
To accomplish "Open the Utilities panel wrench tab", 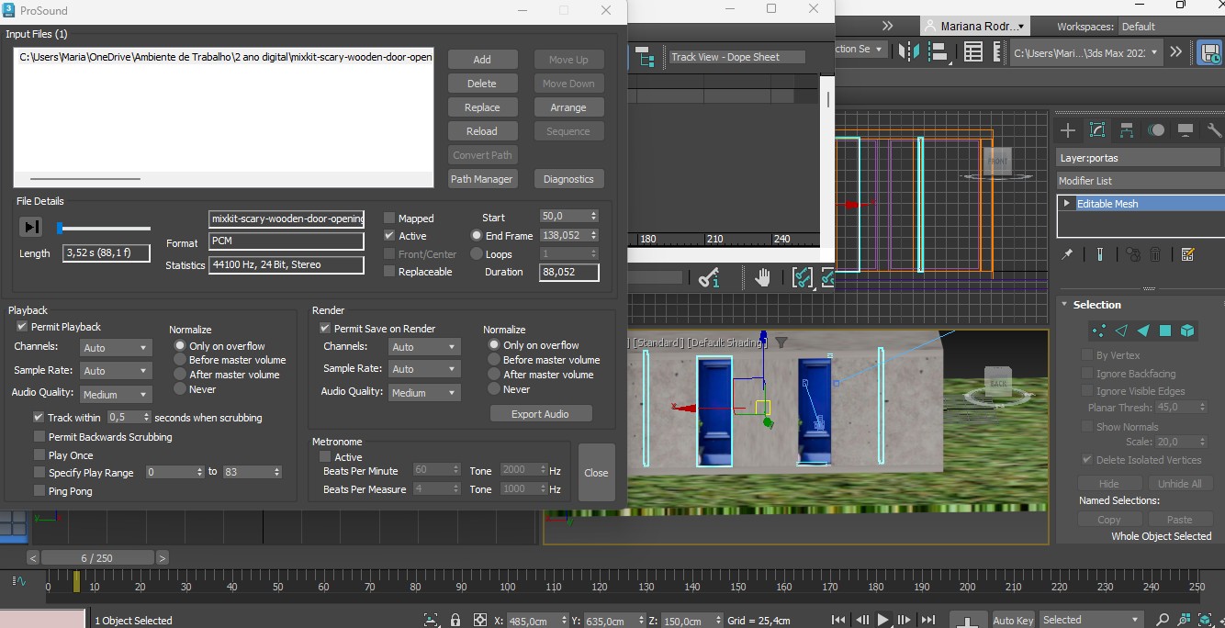I will point(1214,130).
